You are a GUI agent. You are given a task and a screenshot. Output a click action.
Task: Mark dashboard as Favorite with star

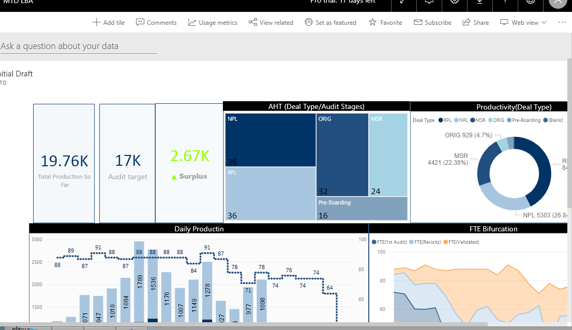[372, 22]
